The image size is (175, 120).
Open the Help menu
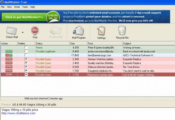pos(32,7)
